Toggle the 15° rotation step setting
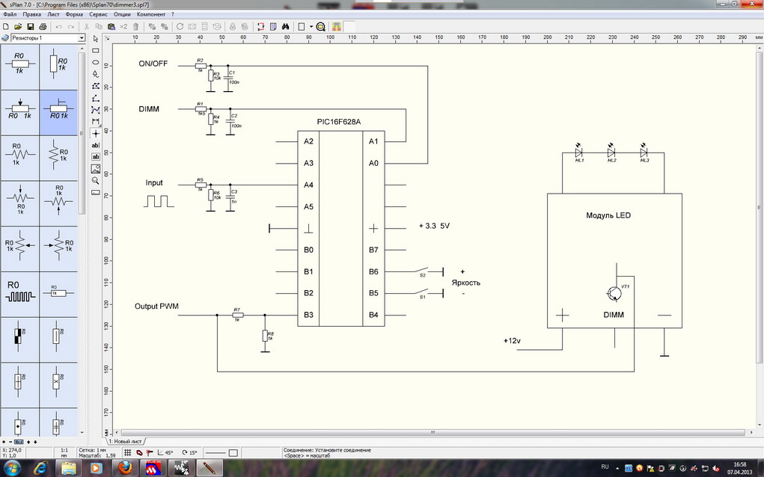This screenshot has height=477, width=764. point(189,453)
